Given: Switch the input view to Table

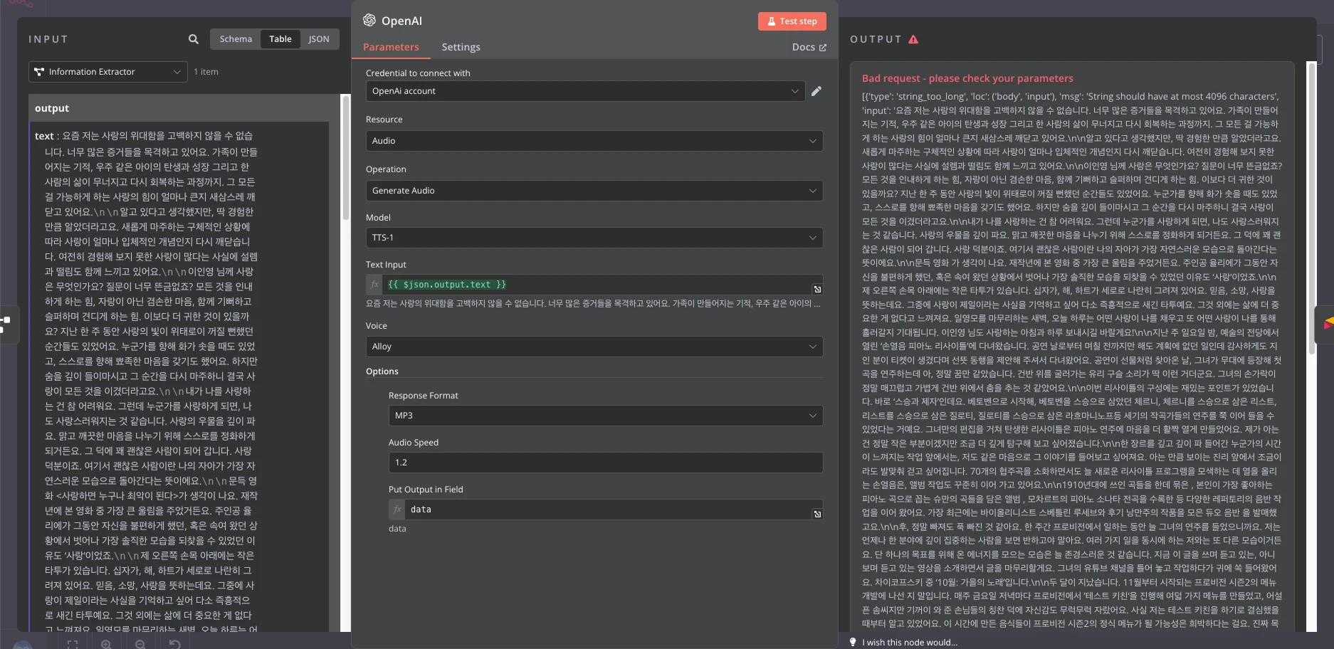Looking at the screenshot, I should click(x=280, y=39).
